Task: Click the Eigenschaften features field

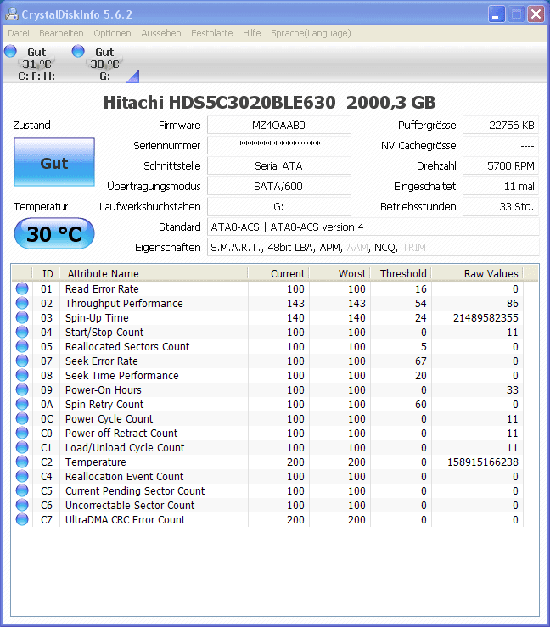Action: (x=373, y=248)
